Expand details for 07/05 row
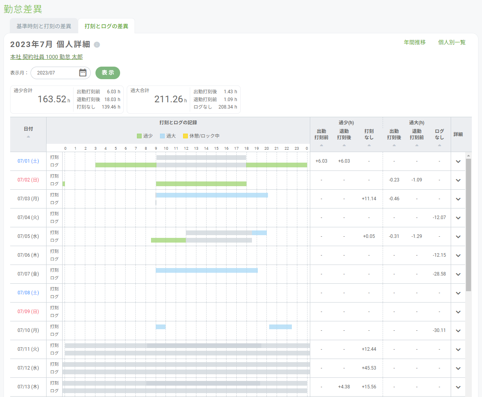Screen dimensions: 482x397 tap(458, 237)
